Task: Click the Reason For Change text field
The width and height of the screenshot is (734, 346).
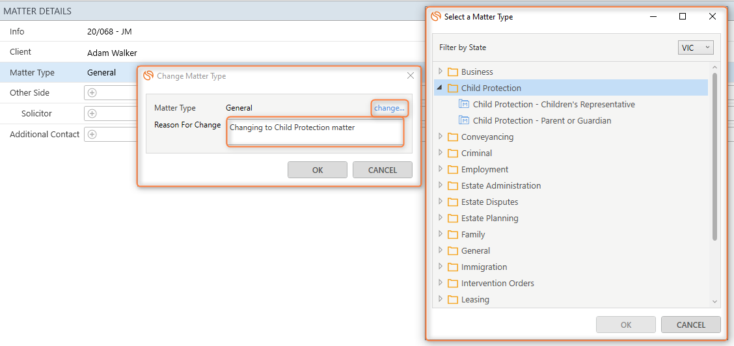Action: (315, 132)
